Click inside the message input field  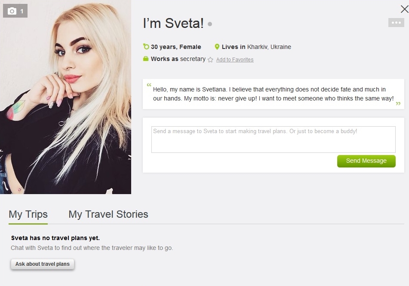tap(273, 139)
